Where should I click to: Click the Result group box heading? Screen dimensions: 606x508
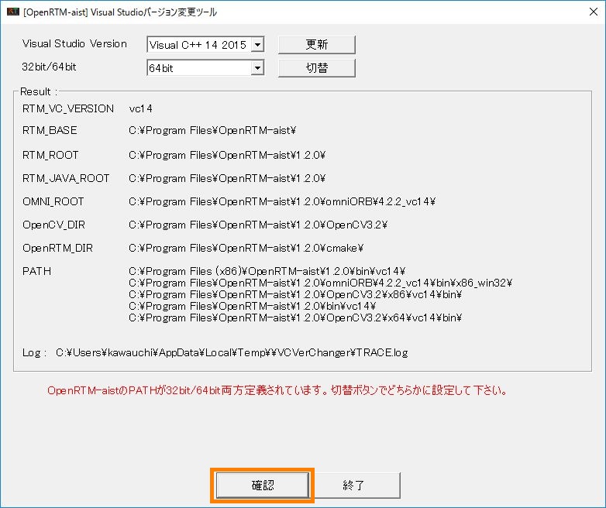click(x=38, y=92)
